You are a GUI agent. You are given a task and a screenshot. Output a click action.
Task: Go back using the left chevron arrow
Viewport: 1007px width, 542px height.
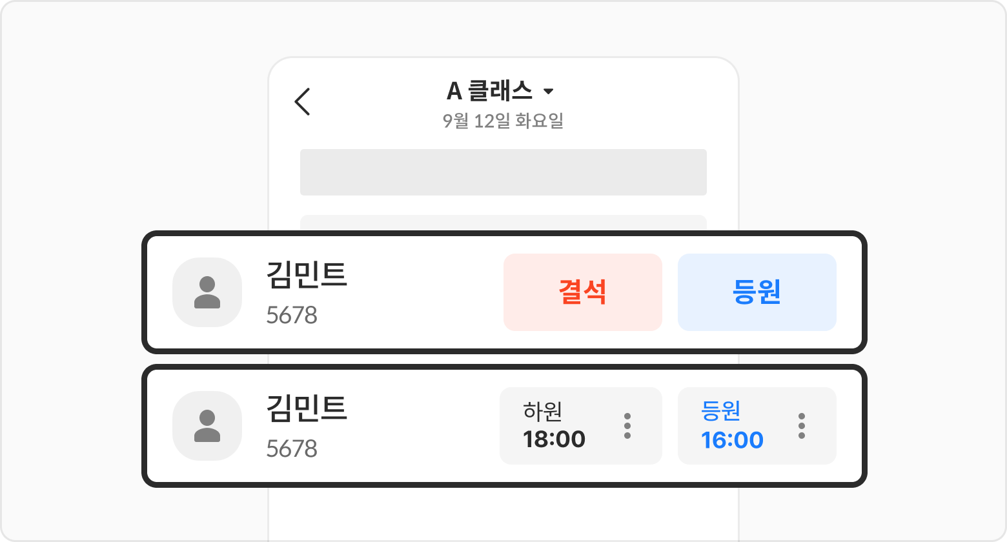tap(302, 102)
